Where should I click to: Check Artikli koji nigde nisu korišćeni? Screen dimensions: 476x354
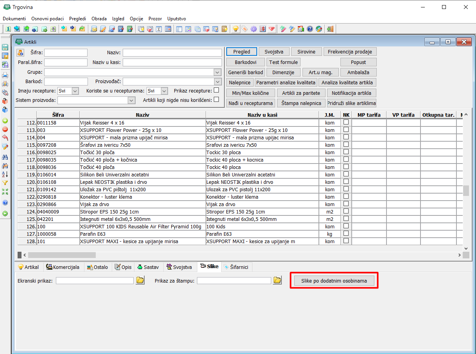coord(216,100)
